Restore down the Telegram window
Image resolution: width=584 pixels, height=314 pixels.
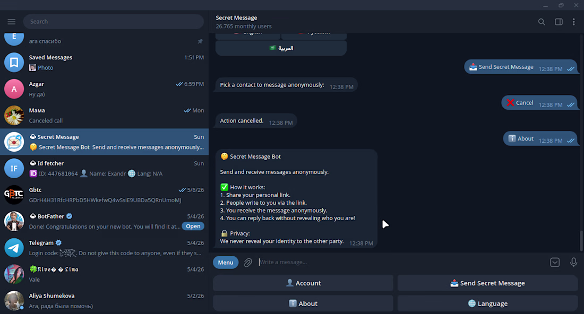tap(561, 5)
